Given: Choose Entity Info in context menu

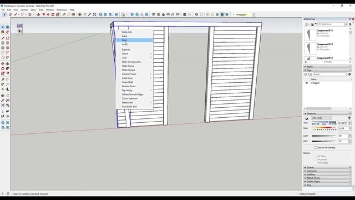Looking at the screenshot, I should coord(134,32).
